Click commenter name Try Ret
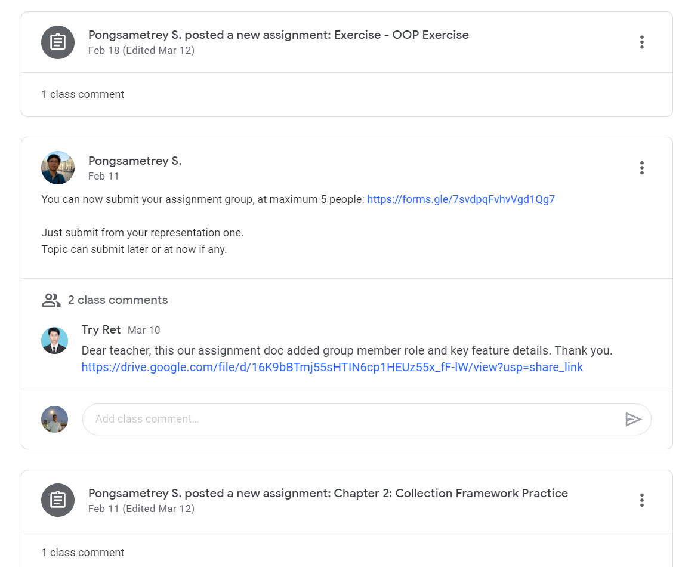This screenshot has width=682, height=567. point(100,329)
